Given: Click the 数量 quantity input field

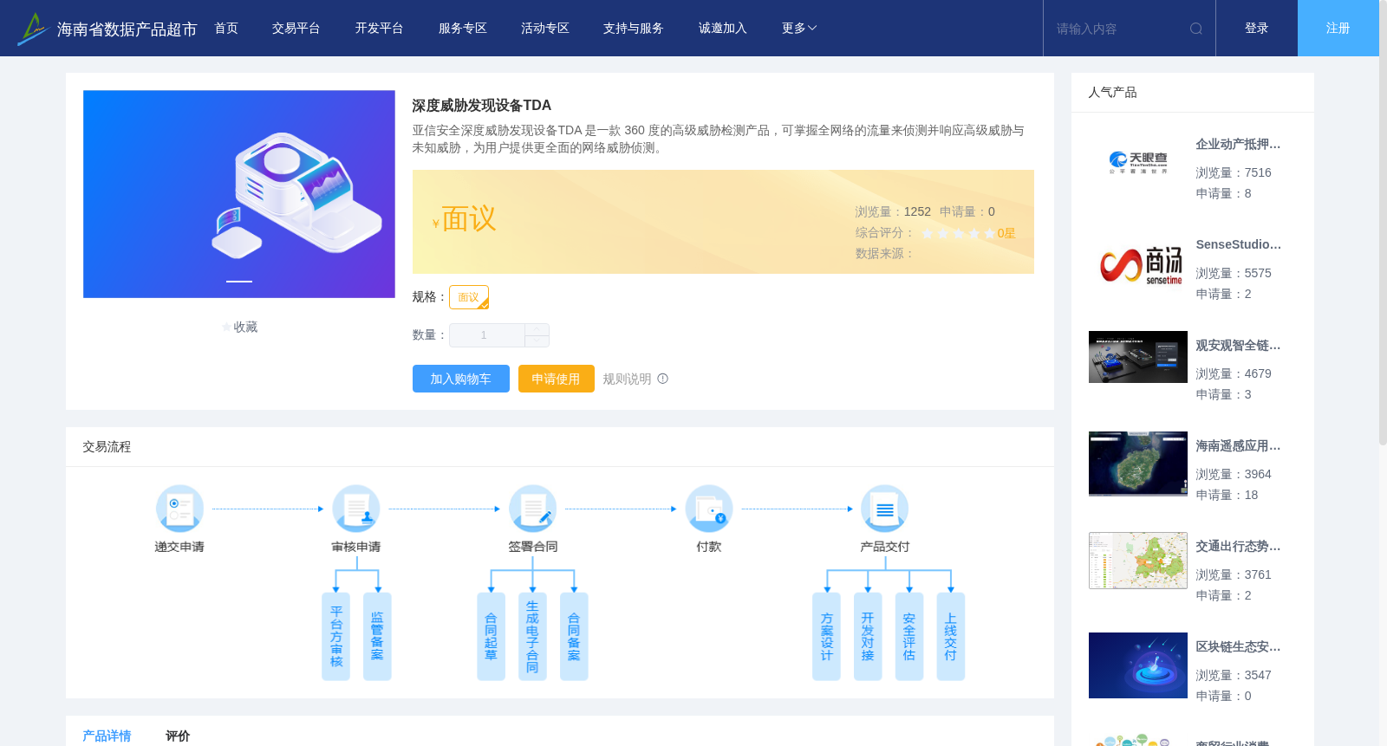Looking at the screenshot, I should pos(486,335).
